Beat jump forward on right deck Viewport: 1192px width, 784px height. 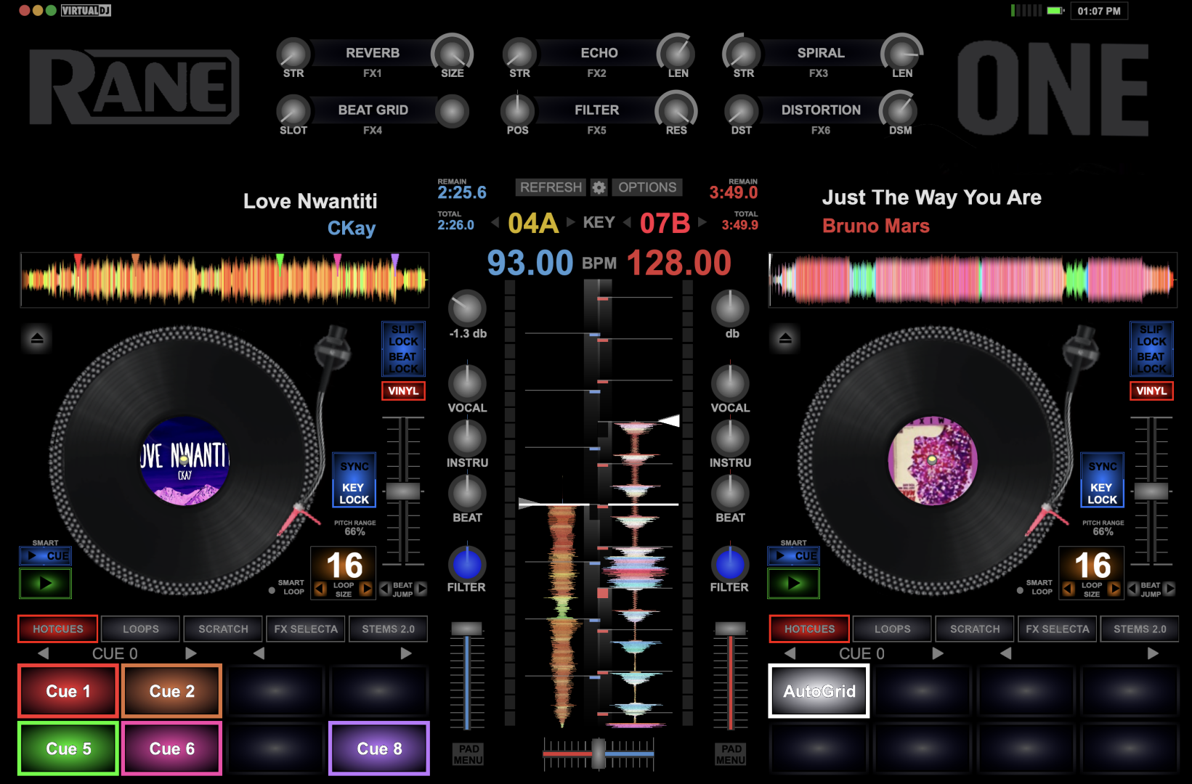click(x=1169, y=589)
